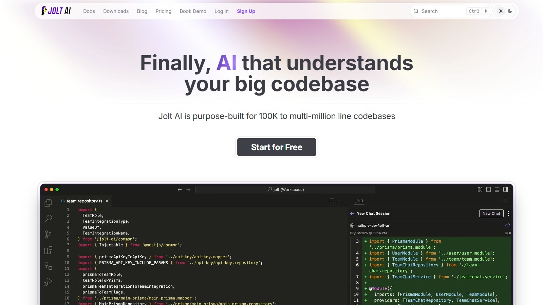Open the Explorer files icon in sidebar

click(48, 203)
